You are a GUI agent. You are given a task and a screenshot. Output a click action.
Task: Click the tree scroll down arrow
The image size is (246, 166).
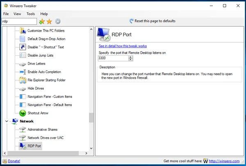click(91, 148)
